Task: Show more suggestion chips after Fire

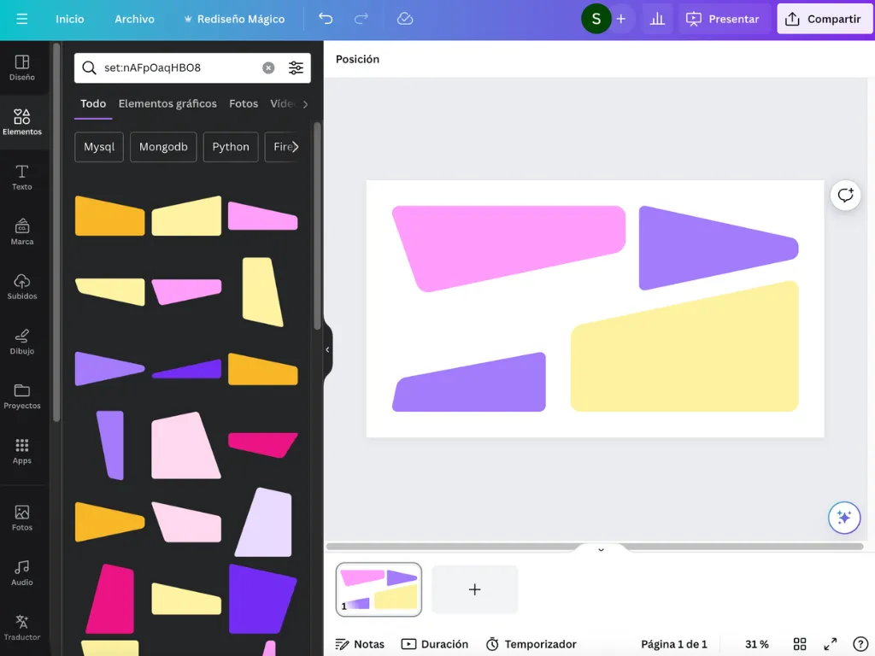Action: (x=295, y=147)
